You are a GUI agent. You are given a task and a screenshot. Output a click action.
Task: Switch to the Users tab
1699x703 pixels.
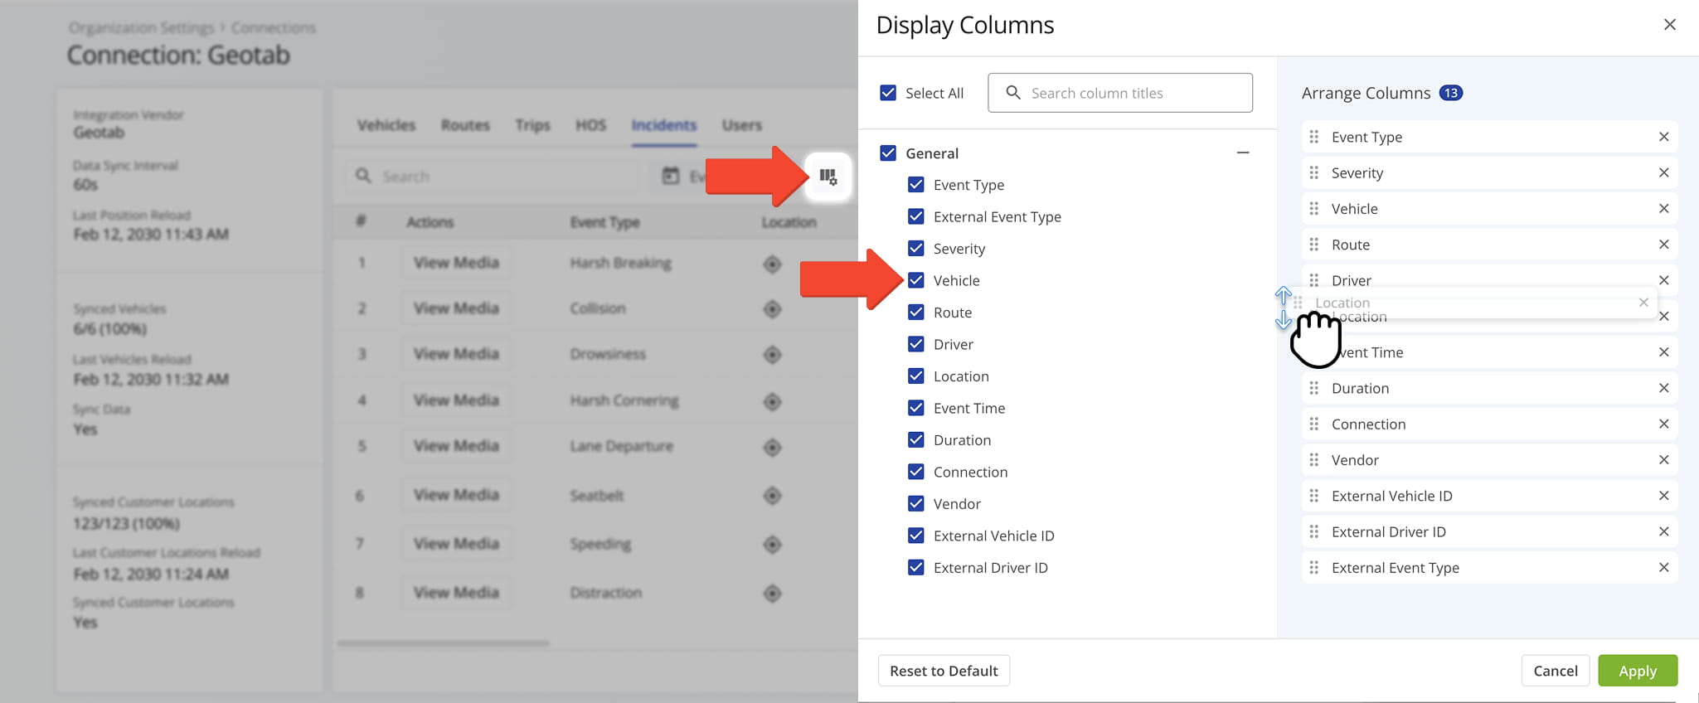(741, 125)
